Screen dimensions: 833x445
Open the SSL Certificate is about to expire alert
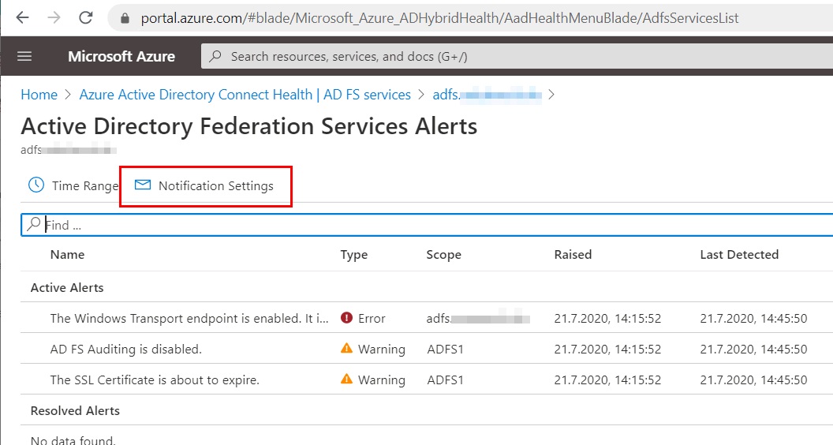[x=155, y=380]
